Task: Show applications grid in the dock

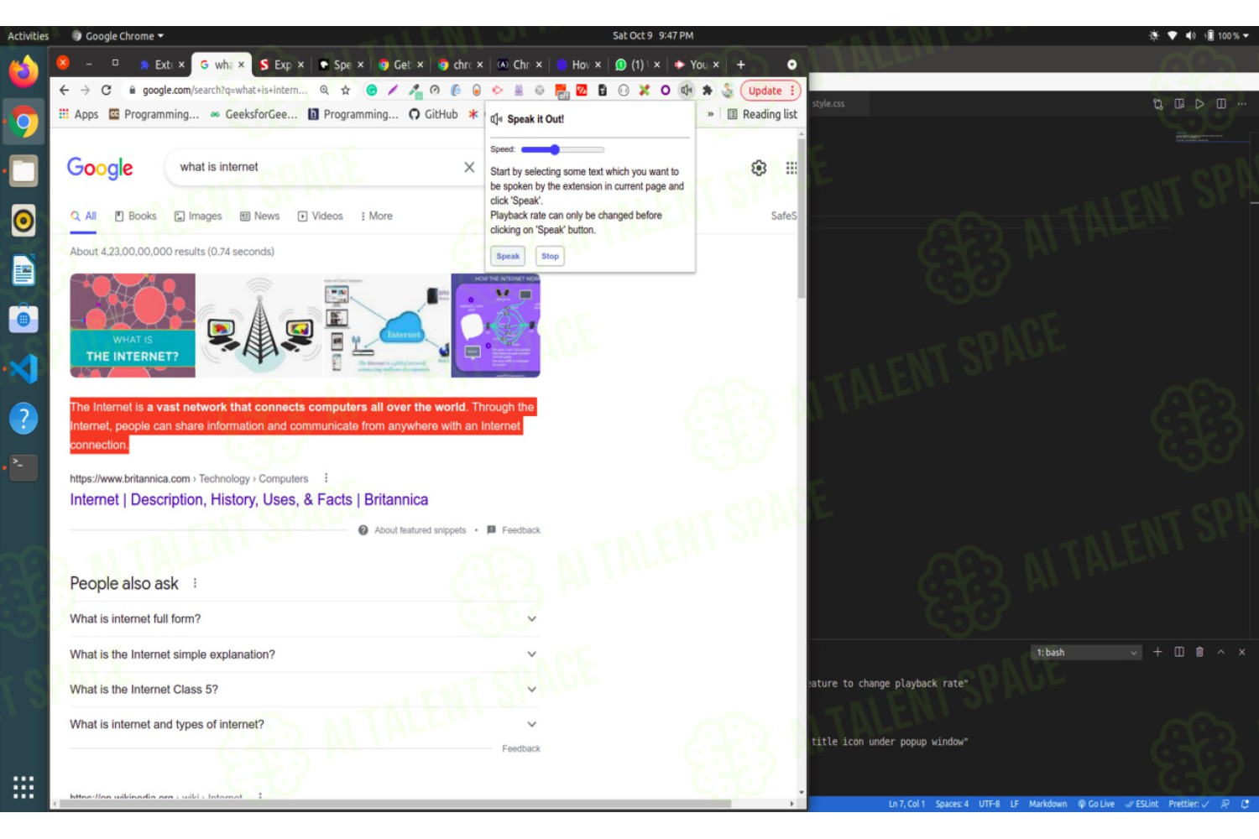Action: (24, 787)
